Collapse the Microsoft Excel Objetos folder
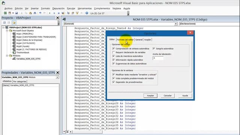This screenshot has width=240, height=135. click(7, 31)
